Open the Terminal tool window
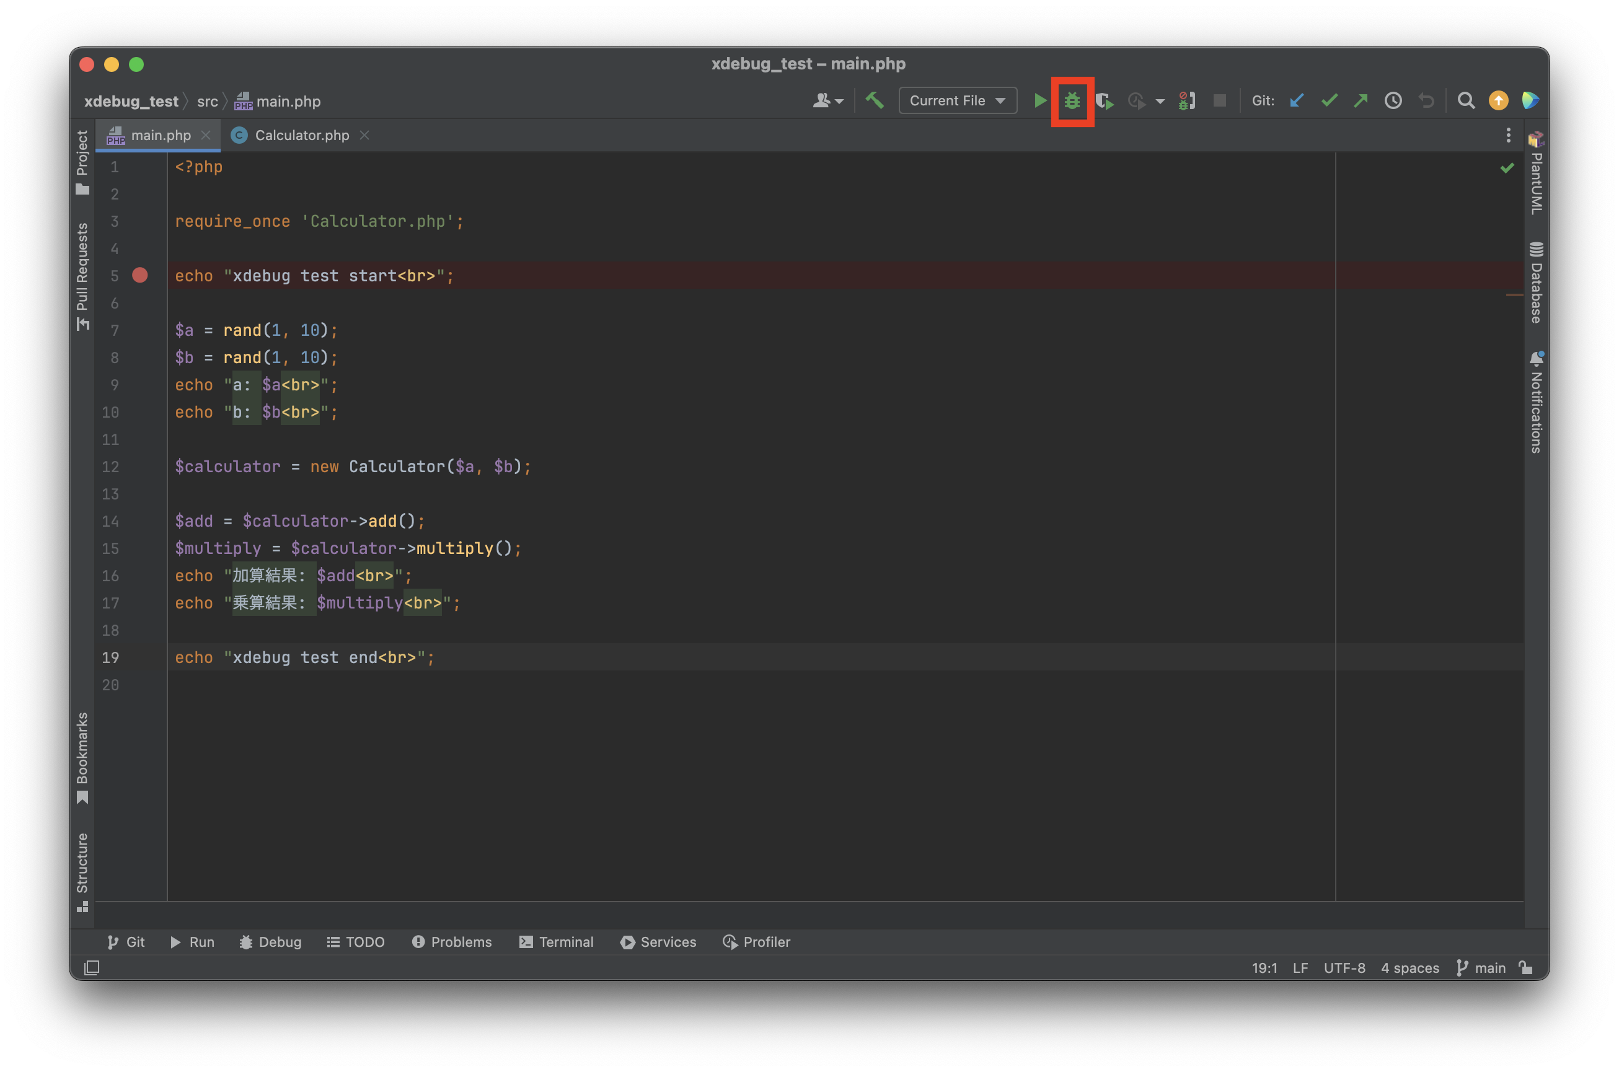The width and height of the screenshot is (1619, 1072). point(557,941)
